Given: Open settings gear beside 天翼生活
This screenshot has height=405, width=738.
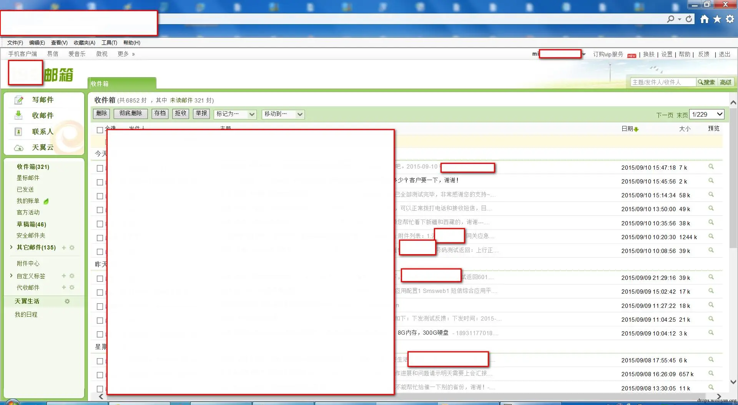Looking at the screenshot, I should click(x=67, y=301).
